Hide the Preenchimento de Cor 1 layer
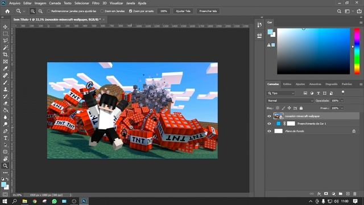Viewport: 364px width, 205px height. point(269,124)
